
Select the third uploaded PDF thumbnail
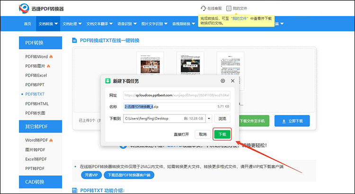pos(230,66)
